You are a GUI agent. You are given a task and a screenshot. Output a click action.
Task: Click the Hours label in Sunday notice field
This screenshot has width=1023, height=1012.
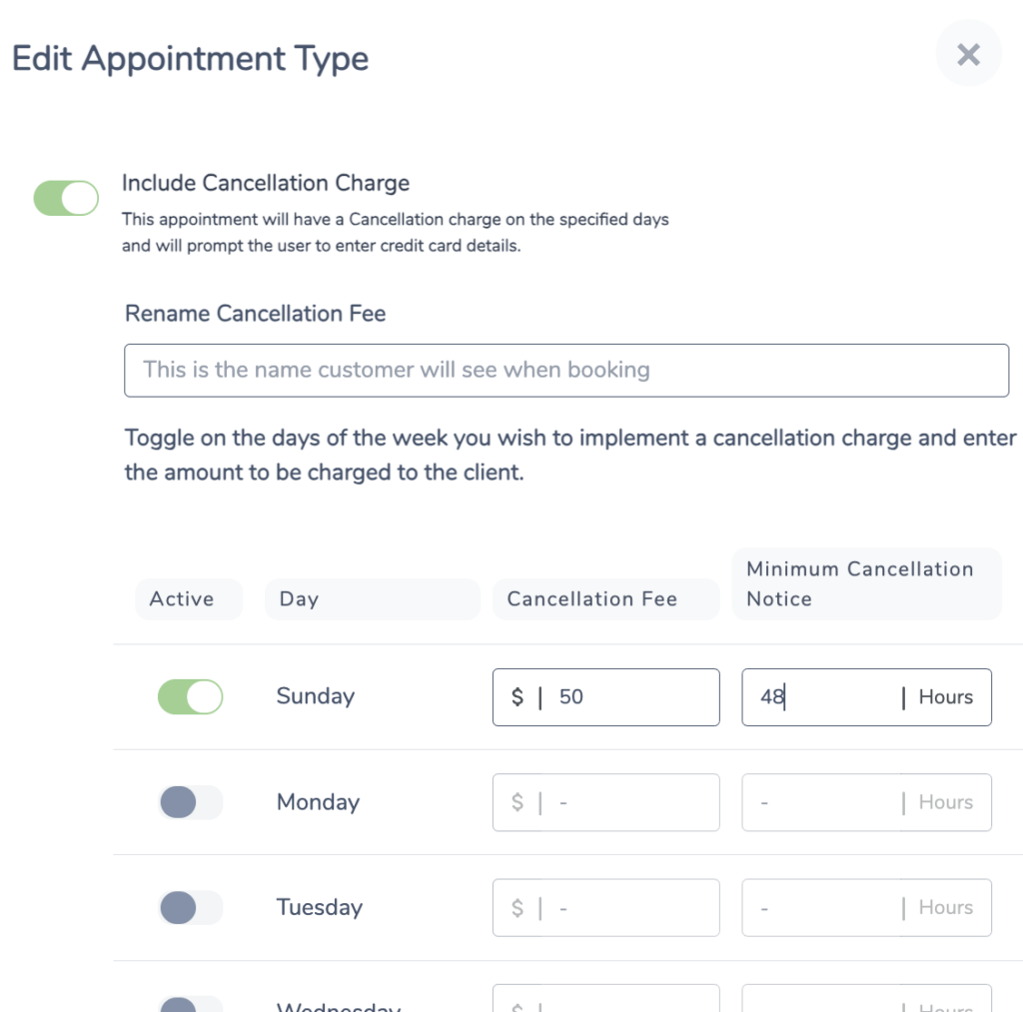(945, 697)
